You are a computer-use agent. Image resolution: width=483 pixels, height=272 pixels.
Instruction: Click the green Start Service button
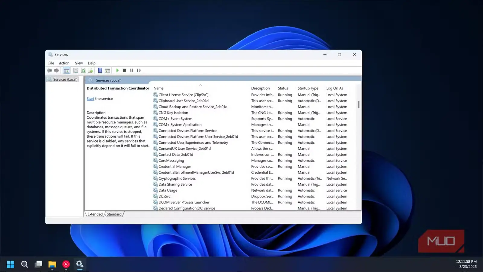pos(117,70)
